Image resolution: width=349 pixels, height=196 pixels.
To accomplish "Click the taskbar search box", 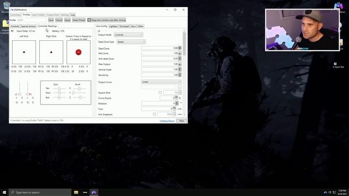I will tap(40, 192).
